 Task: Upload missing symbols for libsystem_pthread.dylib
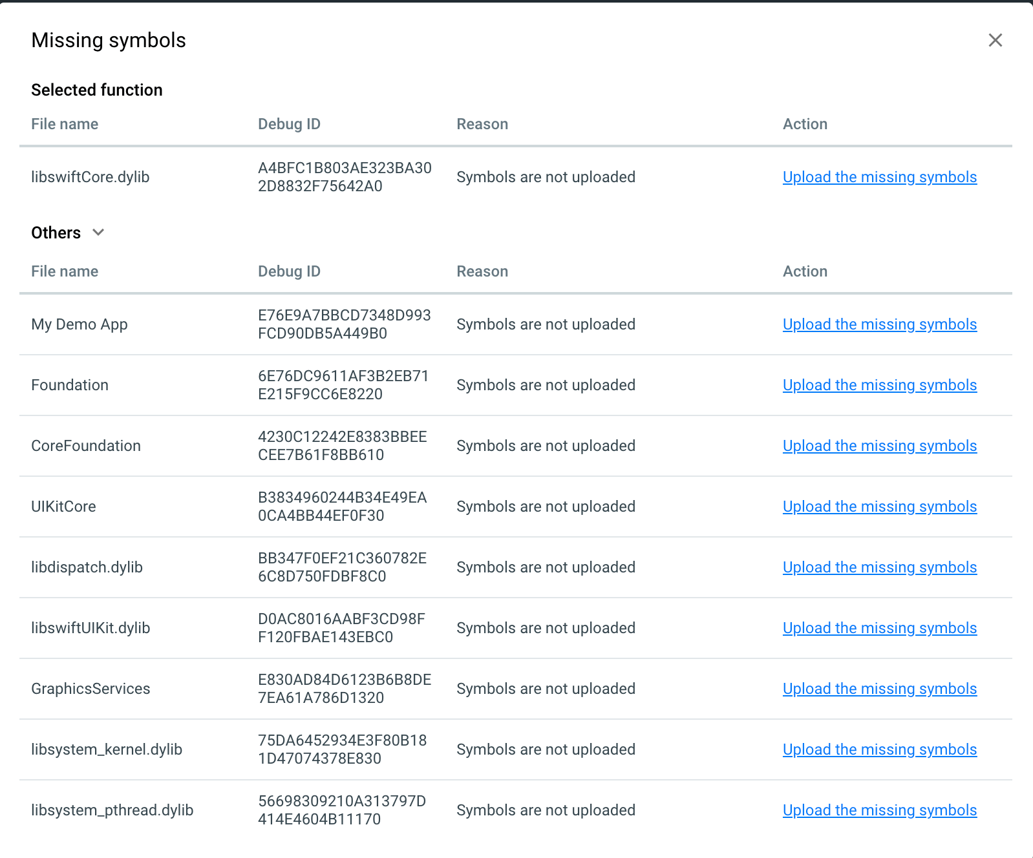point(879,810)
